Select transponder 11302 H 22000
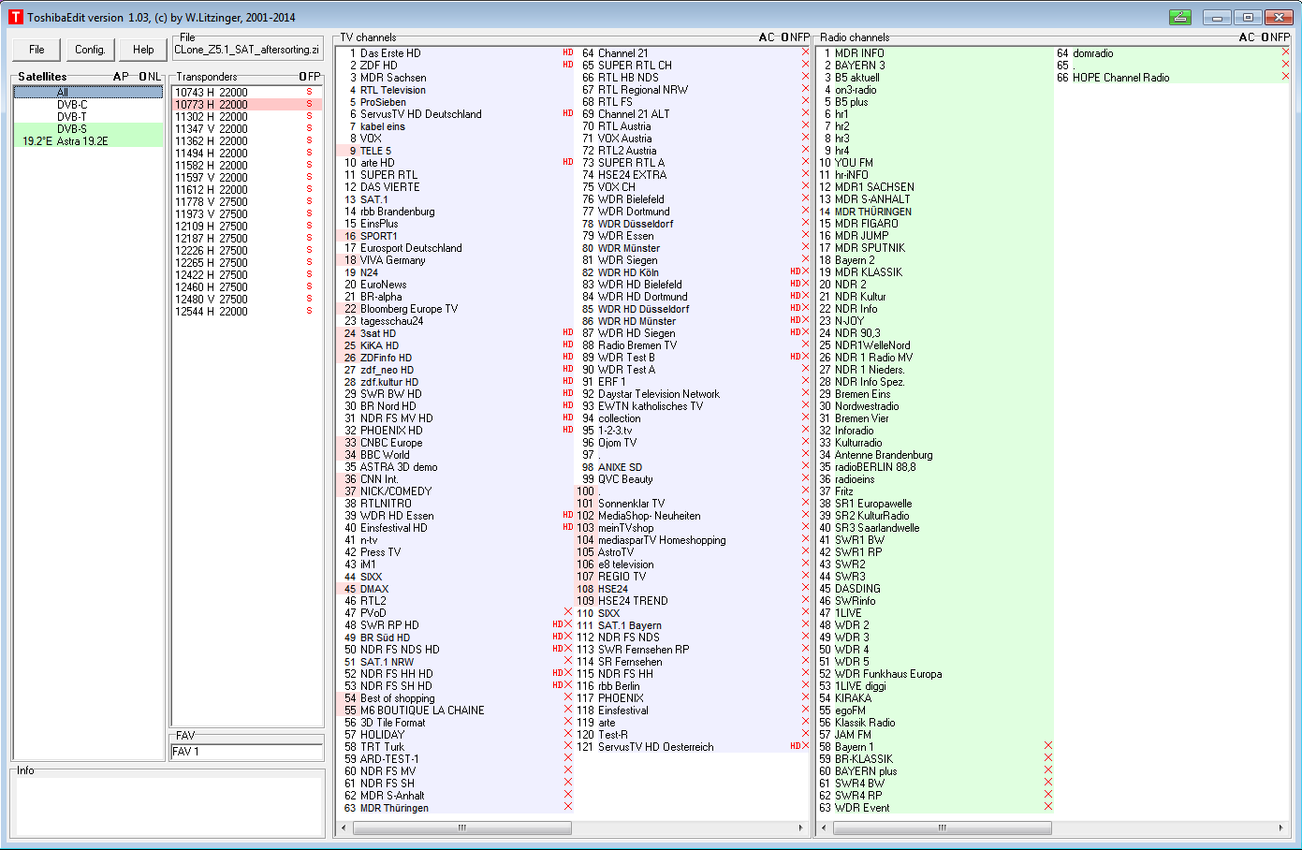The image size is (1302, 850). click(x=247, y=117)
